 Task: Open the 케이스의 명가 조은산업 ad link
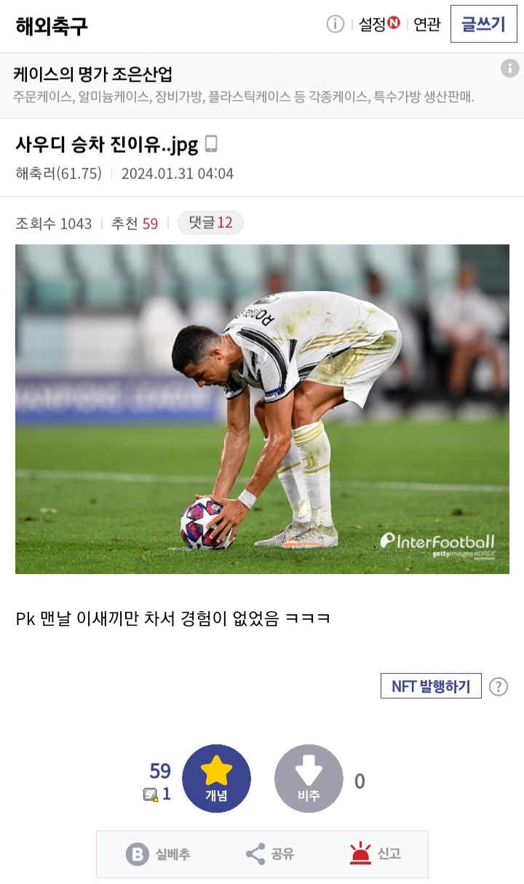[92, 74]
